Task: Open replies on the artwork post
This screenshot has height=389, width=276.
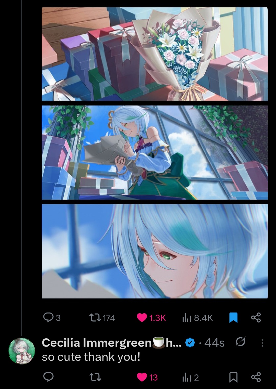Action: pyautogui.click(x=52, y=317)
